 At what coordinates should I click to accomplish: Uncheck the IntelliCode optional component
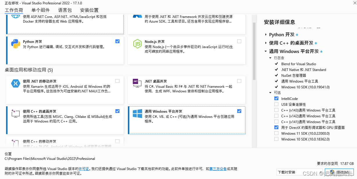[276, 98]
